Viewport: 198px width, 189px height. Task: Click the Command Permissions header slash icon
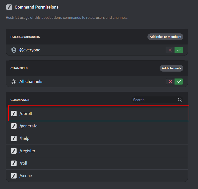tap(9, 7)
